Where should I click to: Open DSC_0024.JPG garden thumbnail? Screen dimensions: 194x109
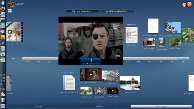pyautogui.click(x=86, y=91)
